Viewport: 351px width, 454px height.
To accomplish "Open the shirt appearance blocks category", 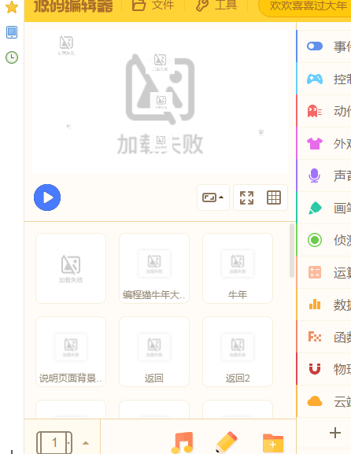I will (x=315, y=143).
